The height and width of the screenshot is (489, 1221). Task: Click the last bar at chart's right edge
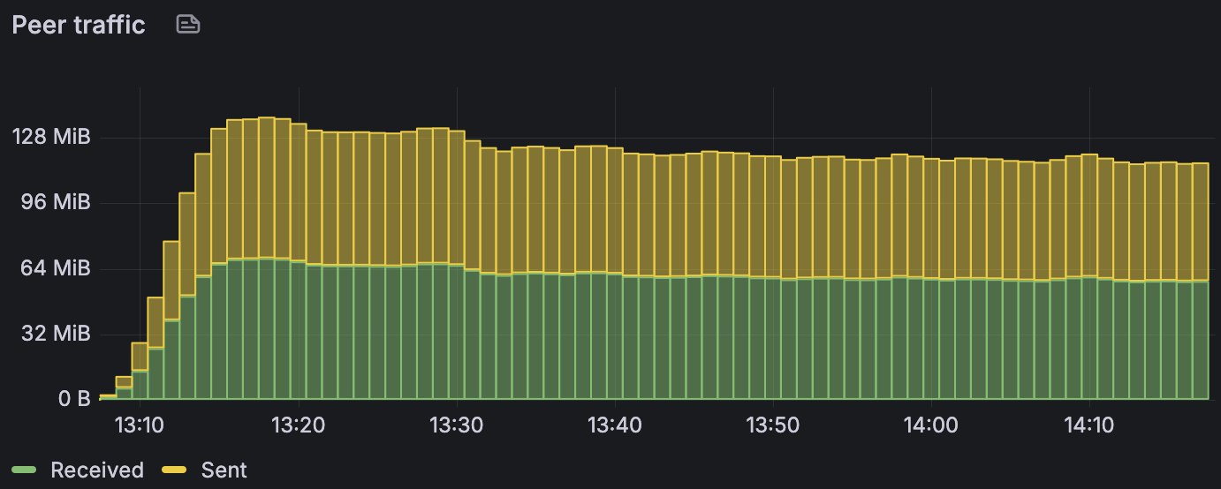[x=1201, y=282]
